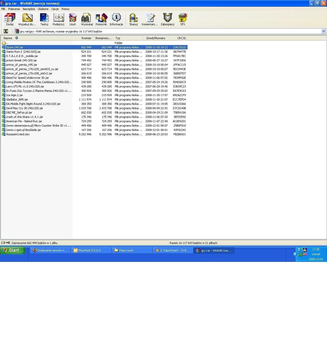Select the parent folder ".." entry
The width and height of the screenshot is (327, 358).
(x=7, y=43)
